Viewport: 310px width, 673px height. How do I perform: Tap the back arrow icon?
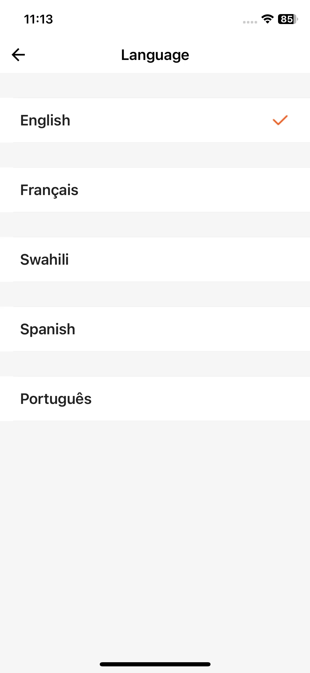(x=18, y=55)
